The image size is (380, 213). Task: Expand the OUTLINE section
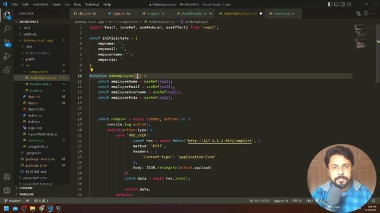(x=26, y=188)
